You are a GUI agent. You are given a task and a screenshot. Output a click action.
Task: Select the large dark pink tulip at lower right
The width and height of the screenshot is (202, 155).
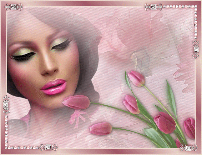point(165,122)
